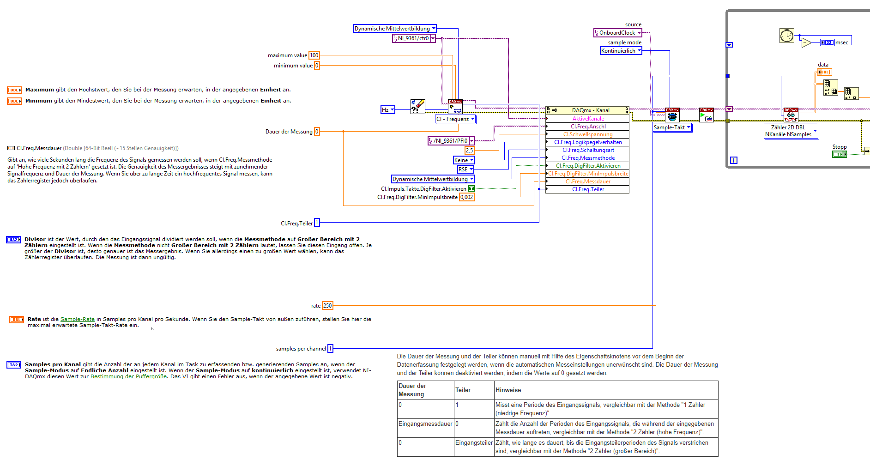Screen dimensions: 870x460
Task: Select the CI.Freq.DigFilter.MinImpulsbreite property row
Action: click(x=587, y=174)
